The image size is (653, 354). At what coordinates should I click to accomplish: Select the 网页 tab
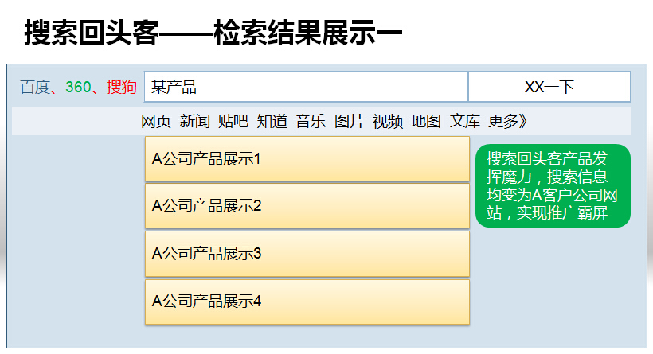coord(156,122)
